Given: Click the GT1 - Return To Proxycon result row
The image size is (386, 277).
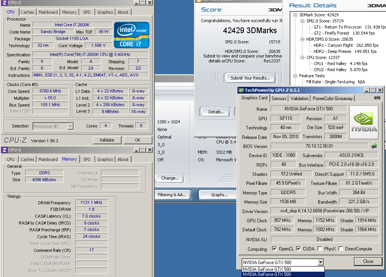Looking at the screenshot, I should 349,27.
